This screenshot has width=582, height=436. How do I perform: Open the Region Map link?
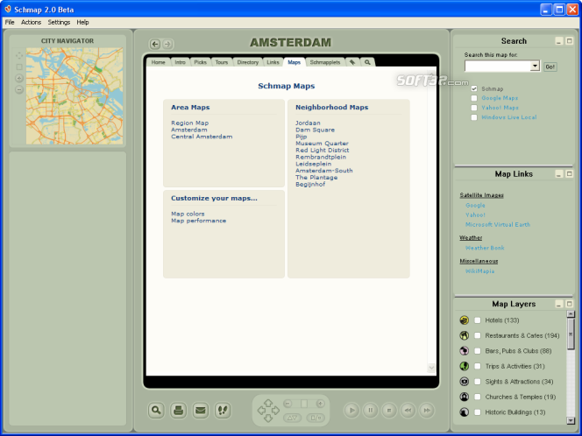point(189,123)
